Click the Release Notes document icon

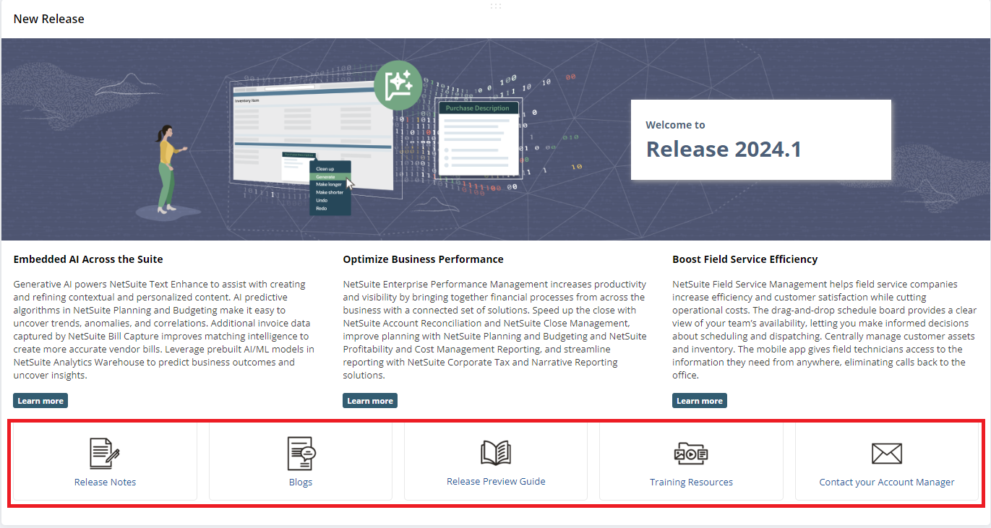click(x=105, y=454)
